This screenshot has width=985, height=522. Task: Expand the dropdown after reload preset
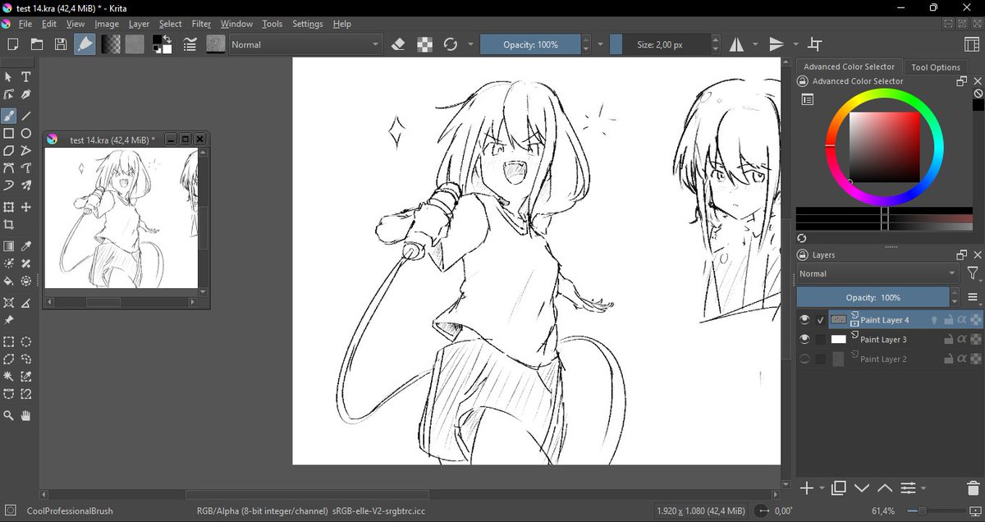pyautogui.click(x=471, y=44)
